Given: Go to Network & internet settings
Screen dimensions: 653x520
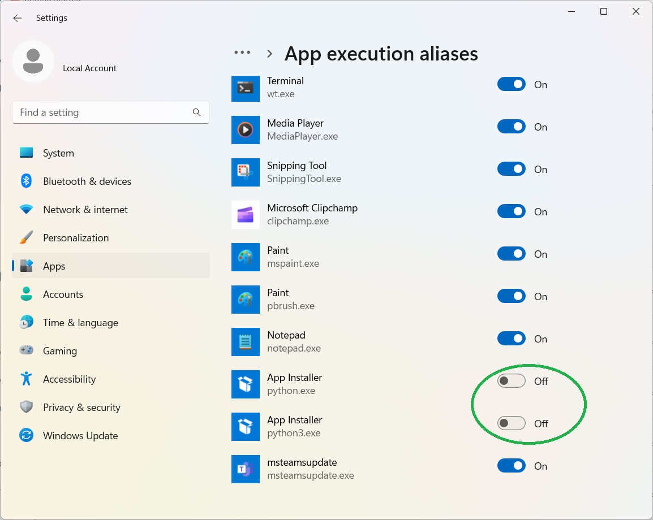Looking at the screenshot, I should 111,209.
